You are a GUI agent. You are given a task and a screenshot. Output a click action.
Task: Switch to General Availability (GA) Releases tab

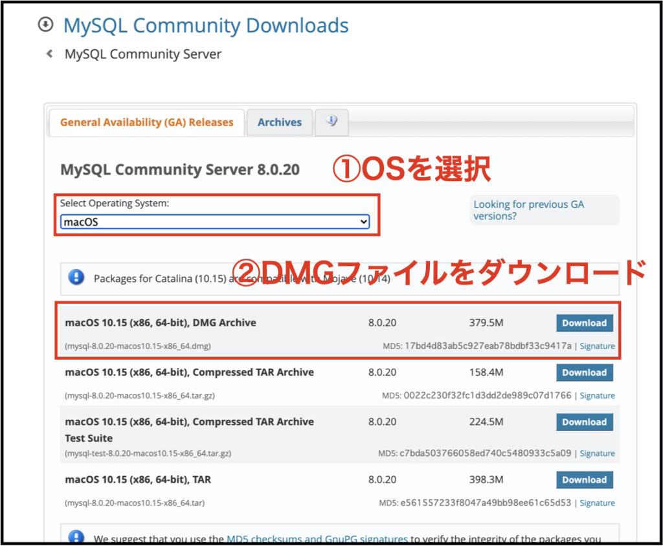[146, 122]
